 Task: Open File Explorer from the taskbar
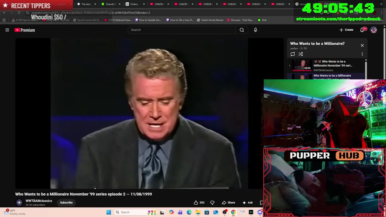click(198, 212)
